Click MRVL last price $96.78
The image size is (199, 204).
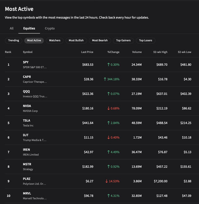(88, 196)
